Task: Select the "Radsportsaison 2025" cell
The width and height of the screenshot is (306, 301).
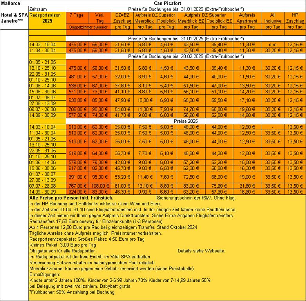Action: [x=47, y=18]
